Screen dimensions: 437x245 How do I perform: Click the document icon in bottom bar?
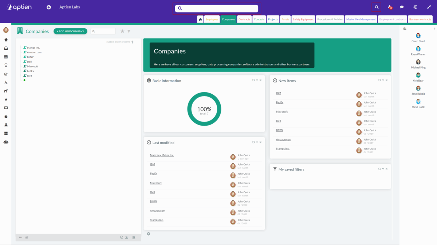[x=134, y=237]
